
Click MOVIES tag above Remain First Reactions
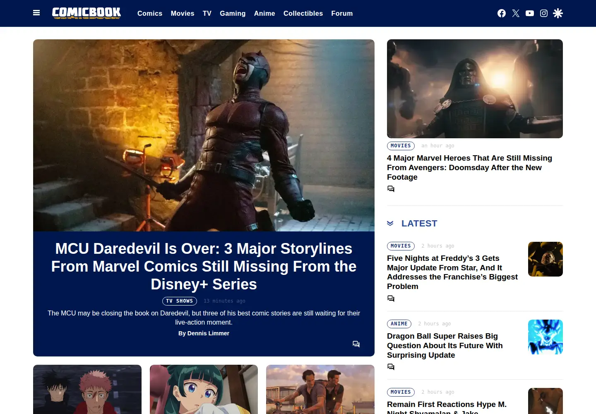(x=401, y=392)
